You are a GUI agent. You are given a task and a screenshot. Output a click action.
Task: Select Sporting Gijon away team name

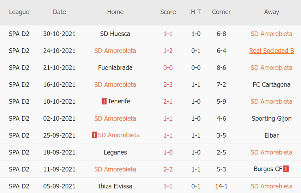tap(271, 119)
